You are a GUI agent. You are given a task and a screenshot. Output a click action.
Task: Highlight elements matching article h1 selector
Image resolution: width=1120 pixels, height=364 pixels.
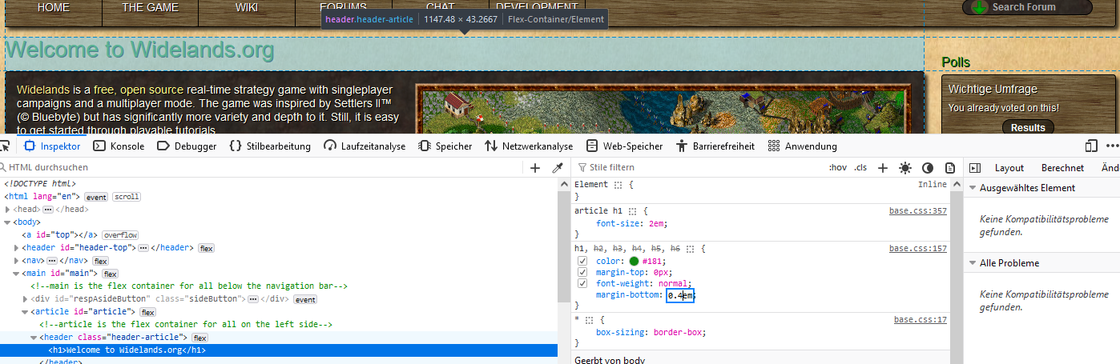pos(633,211)
